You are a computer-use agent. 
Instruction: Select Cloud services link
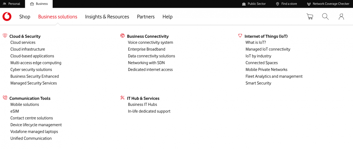tap(23, 42)
